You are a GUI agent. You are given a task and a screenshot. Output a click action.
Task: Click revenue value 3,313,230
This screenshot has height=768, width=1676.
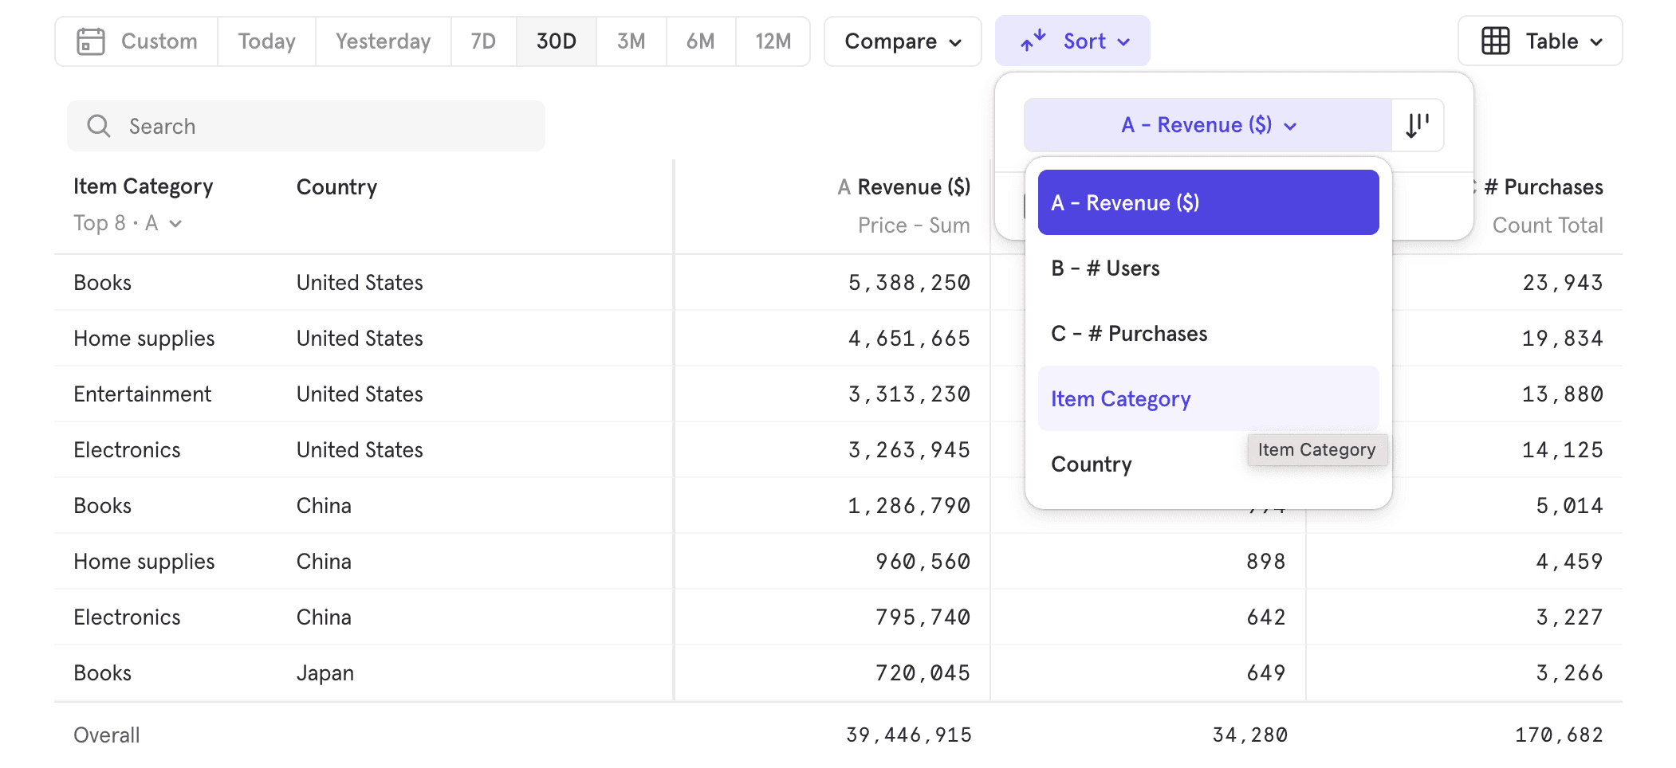coord(909,394)
